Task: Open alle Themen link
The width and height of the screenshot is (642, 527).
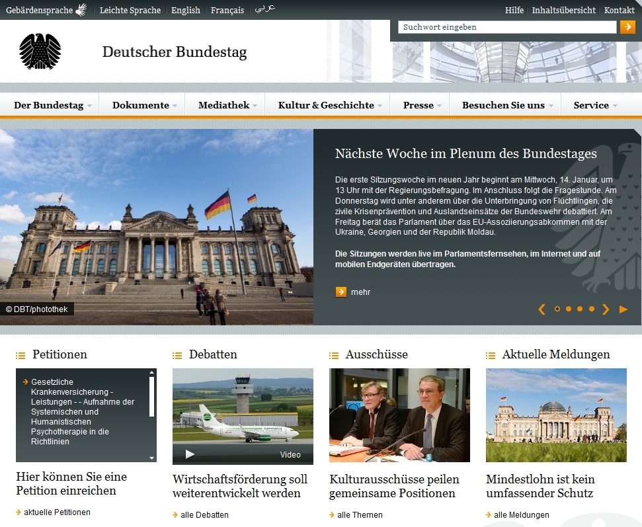Action: coord(360,514)
